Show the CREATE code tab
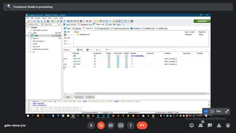236x133 pixels. click(x=148, y=28)
